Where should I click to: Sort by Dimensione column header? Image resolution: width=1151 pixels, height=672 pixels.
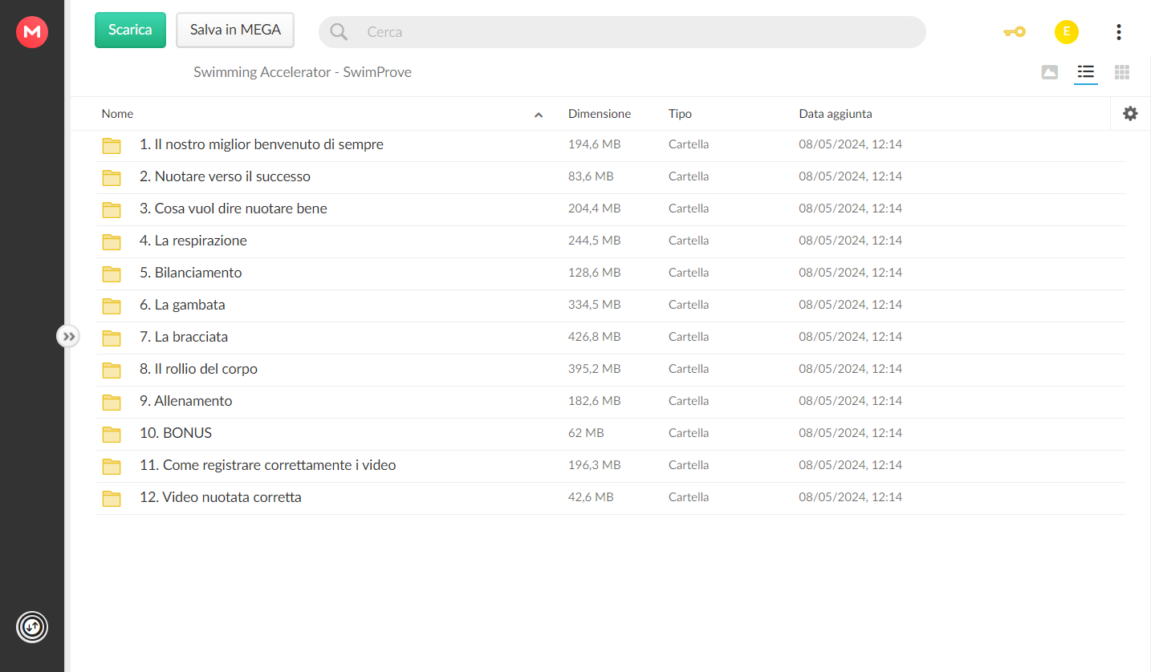(x=600, y=114)
